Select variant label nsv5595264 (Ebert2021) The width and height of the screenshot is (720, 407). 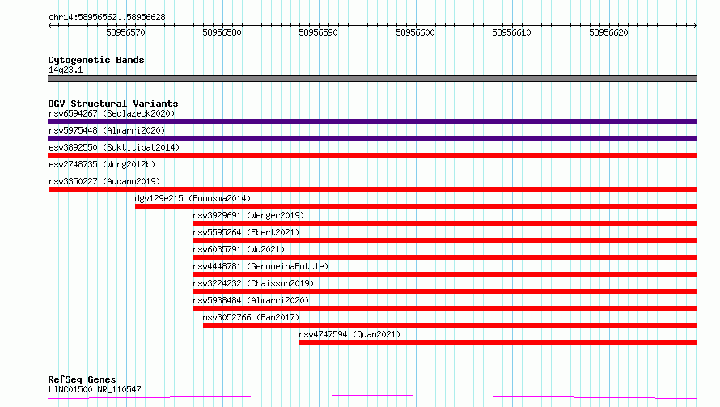tap(246, 232)
